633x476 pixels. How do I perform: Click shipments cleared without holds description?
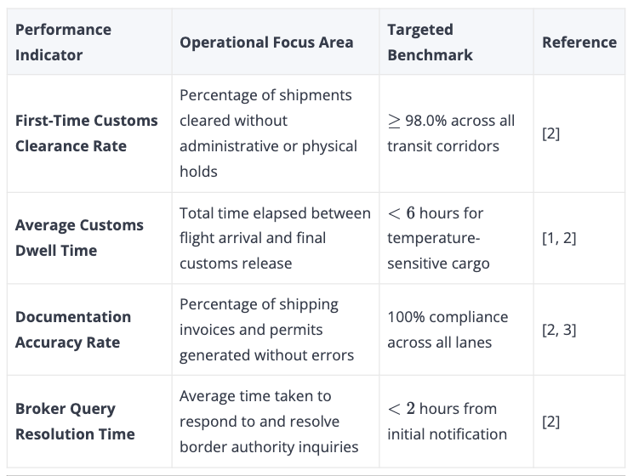click(x=268, y=133)
